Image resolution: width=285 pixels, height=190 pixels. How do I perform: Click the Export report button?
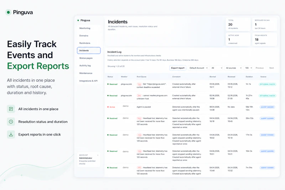click(178, 68)
